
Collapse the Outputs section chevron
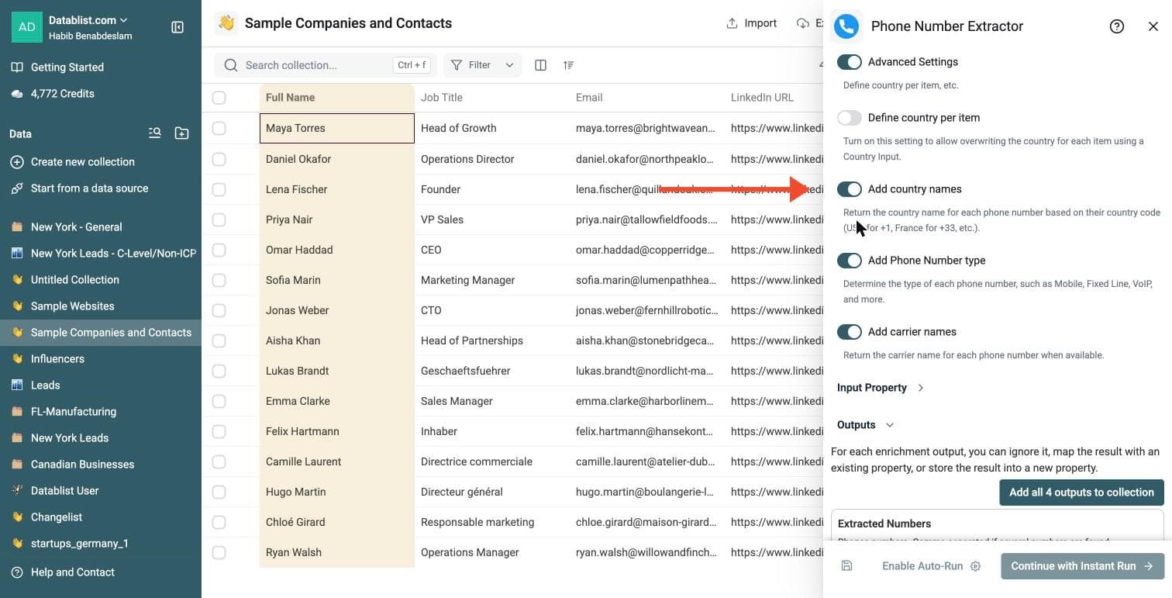tap(890, 425)
